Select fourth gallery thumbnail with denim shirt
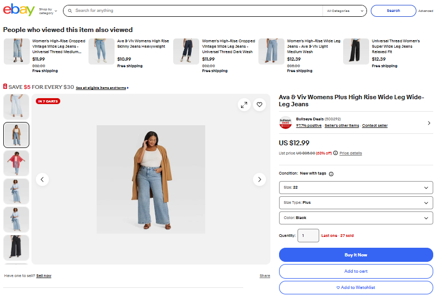Image resolution: width=443 pixels, height=296 pixels. click(16, 191)
